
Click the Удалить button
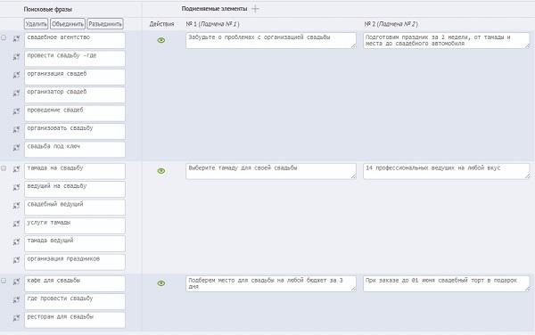pos(36,24)
